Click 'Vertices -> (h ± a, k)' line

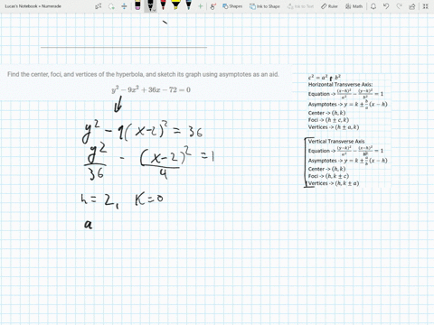pyautogui.click(x=334, y=127)
